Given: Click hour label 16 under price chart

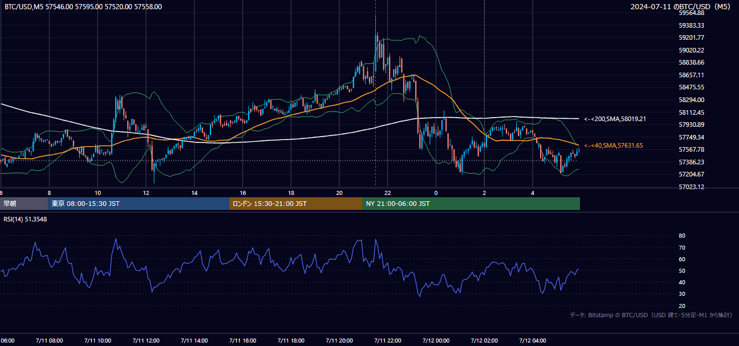Looking at the screenshot, I should point(243,193).
